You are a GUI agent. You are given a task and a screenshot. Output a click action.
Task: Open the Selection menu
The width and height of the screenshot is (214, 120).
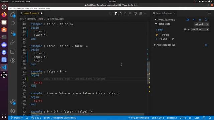tap(20, 8)
